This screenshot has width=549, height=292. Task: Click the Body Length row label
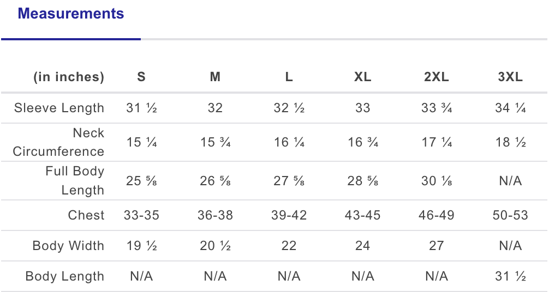65,276
